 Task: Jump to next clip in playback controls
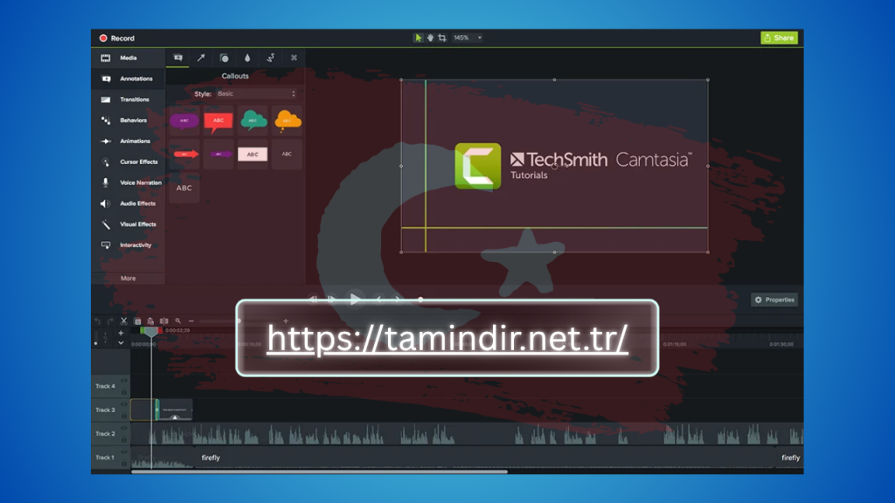coord(398,299)
